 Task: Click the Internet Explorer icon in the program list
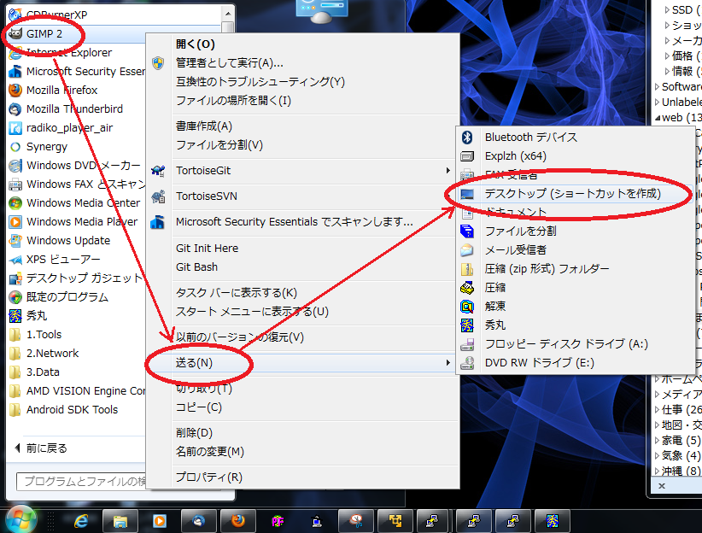coord(15,53)
